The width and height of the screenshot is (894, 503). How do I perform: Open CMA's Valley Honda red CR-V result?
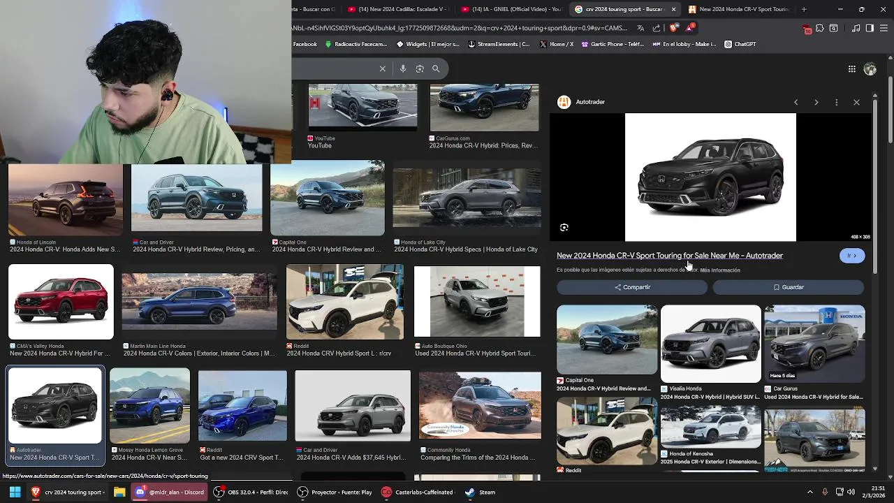point(61,302)
